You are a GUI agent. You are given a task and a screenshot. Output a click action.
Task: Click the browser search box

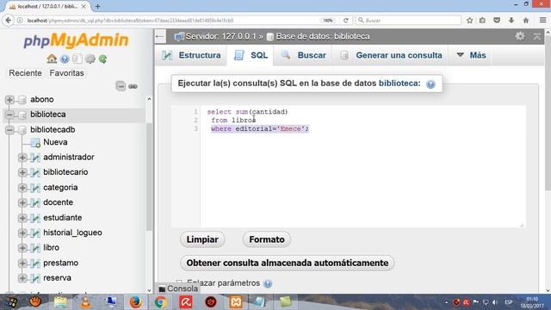pos(408,21)
